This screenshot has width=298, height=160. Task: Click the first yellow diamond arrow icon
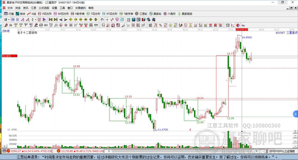pyautogui.click(x=71, y=19)
